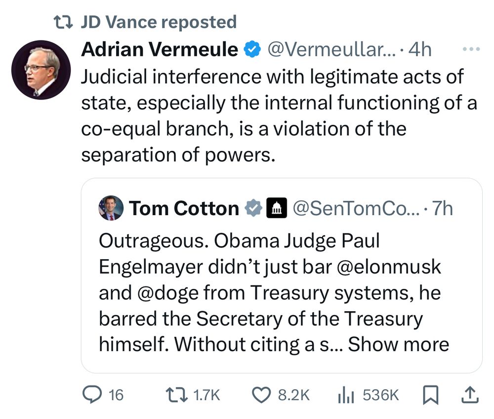Click the 4h timestamp on Vermeule's post
Screen dimensions: 494x419
point(420,49)
